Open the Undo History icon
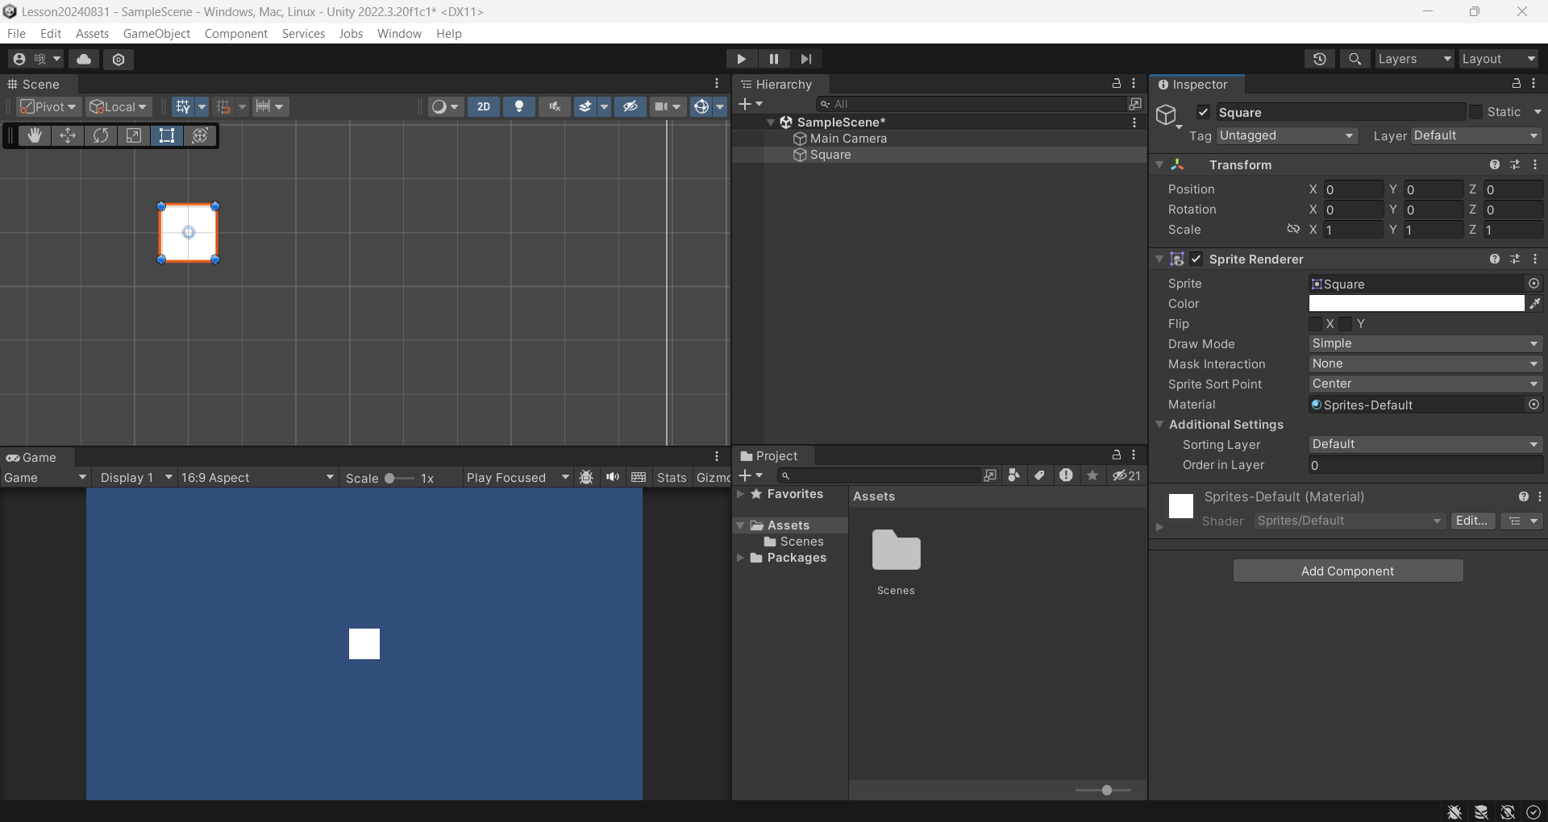Viewport: 1548px width, 822px height. 1319,59
